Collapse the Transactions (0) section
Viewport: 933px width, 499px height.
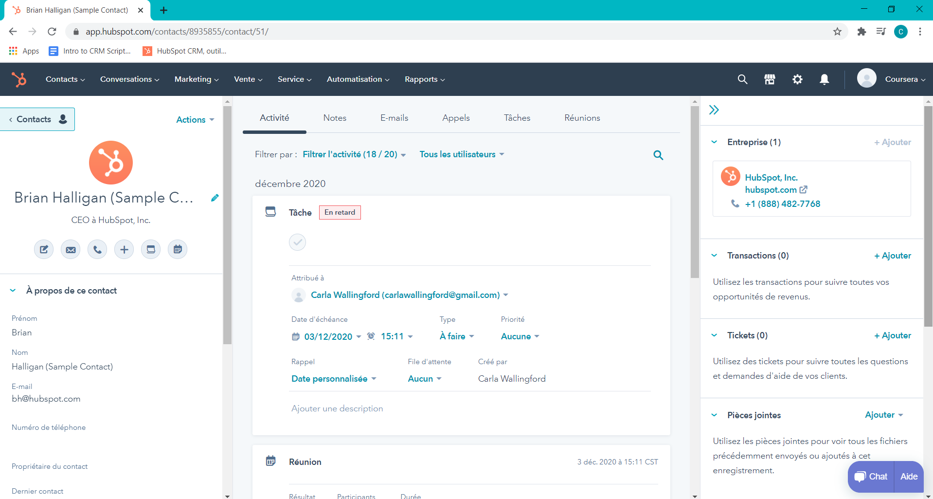pos(714,256)
